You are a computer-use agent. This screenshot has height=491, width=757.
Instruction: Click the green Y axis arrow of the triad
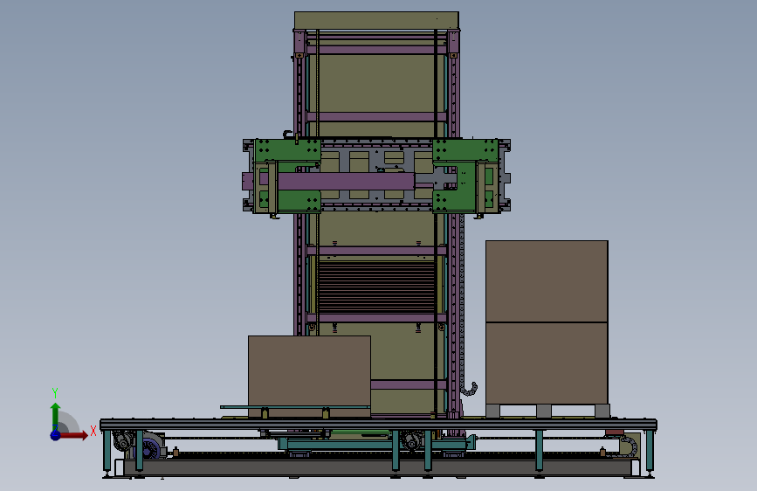pos(56,416)
